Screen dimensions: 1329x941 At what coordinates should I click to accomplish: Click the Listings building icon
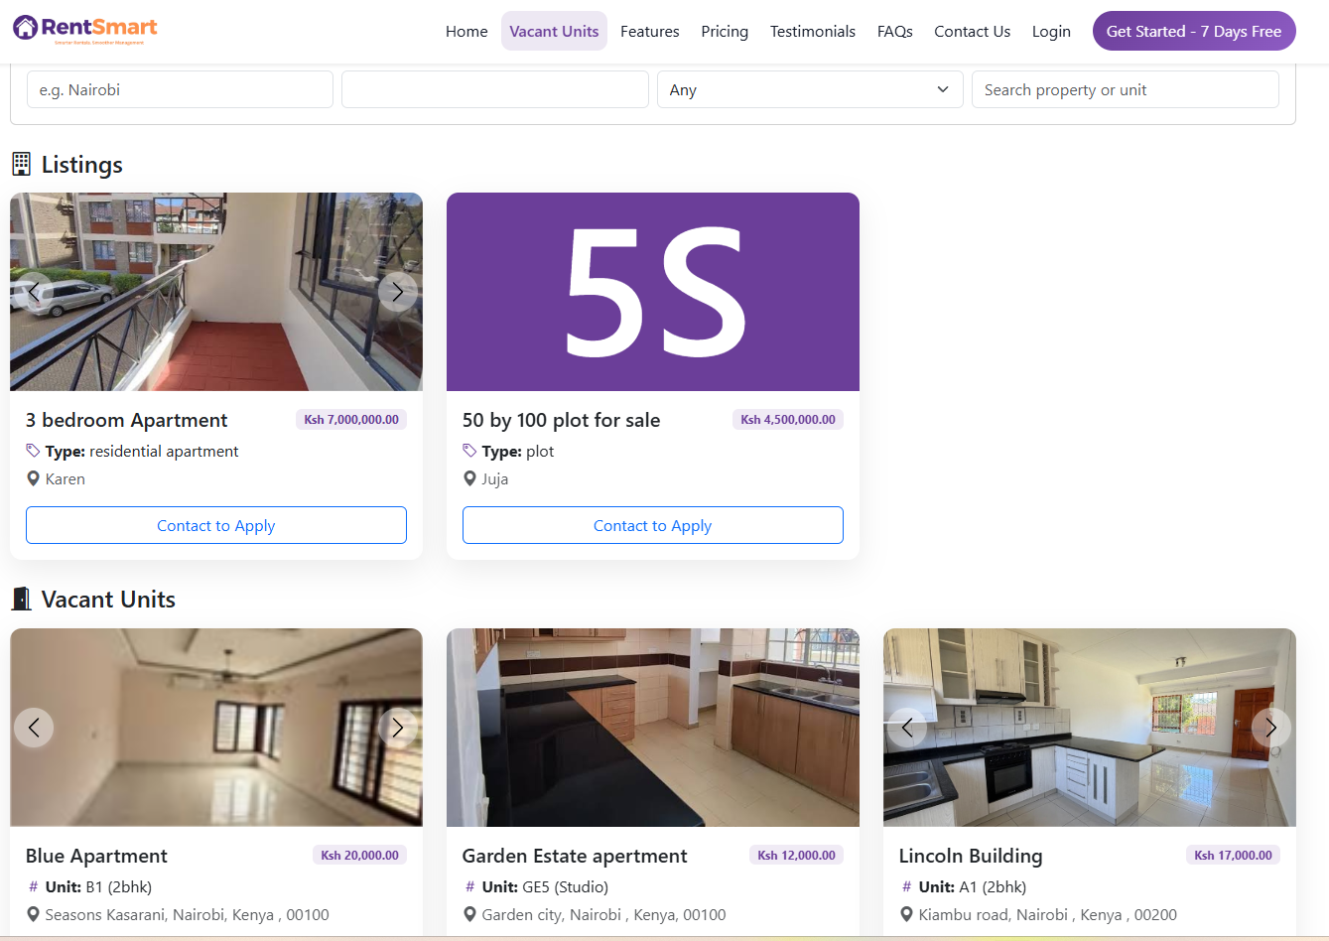21,164
